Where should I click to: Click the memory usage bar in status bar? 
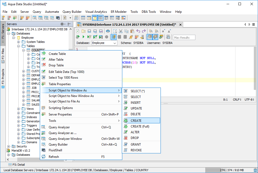pos(229,170)
